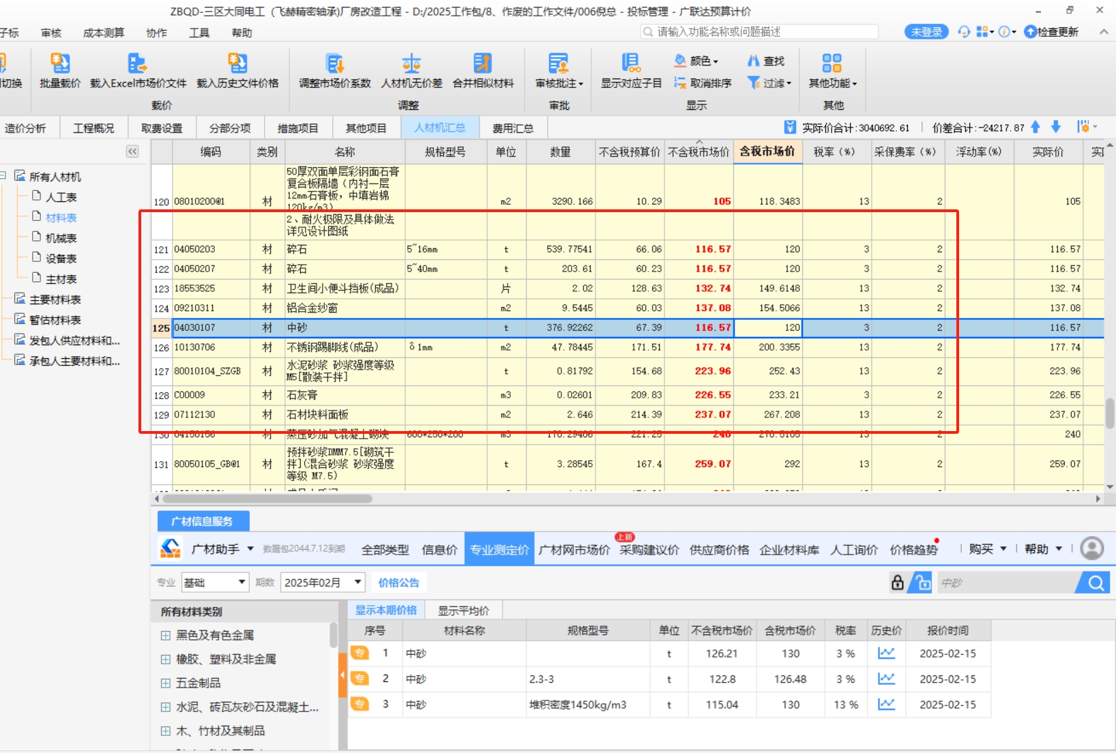Select 人工表 in the tree
Image resolution: width=1116 pixels, height=753 pixels.
coord(61,197)
